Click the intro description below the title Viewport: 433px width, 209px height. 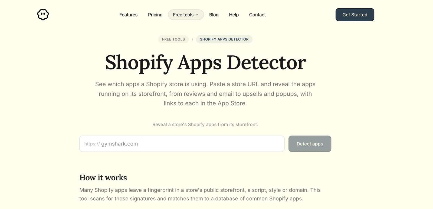205,94
